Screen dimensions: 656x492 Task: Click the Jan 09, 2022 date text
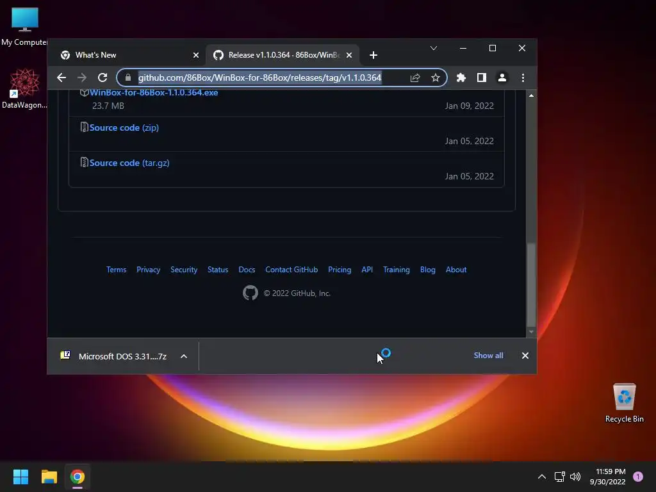(469, 106)
